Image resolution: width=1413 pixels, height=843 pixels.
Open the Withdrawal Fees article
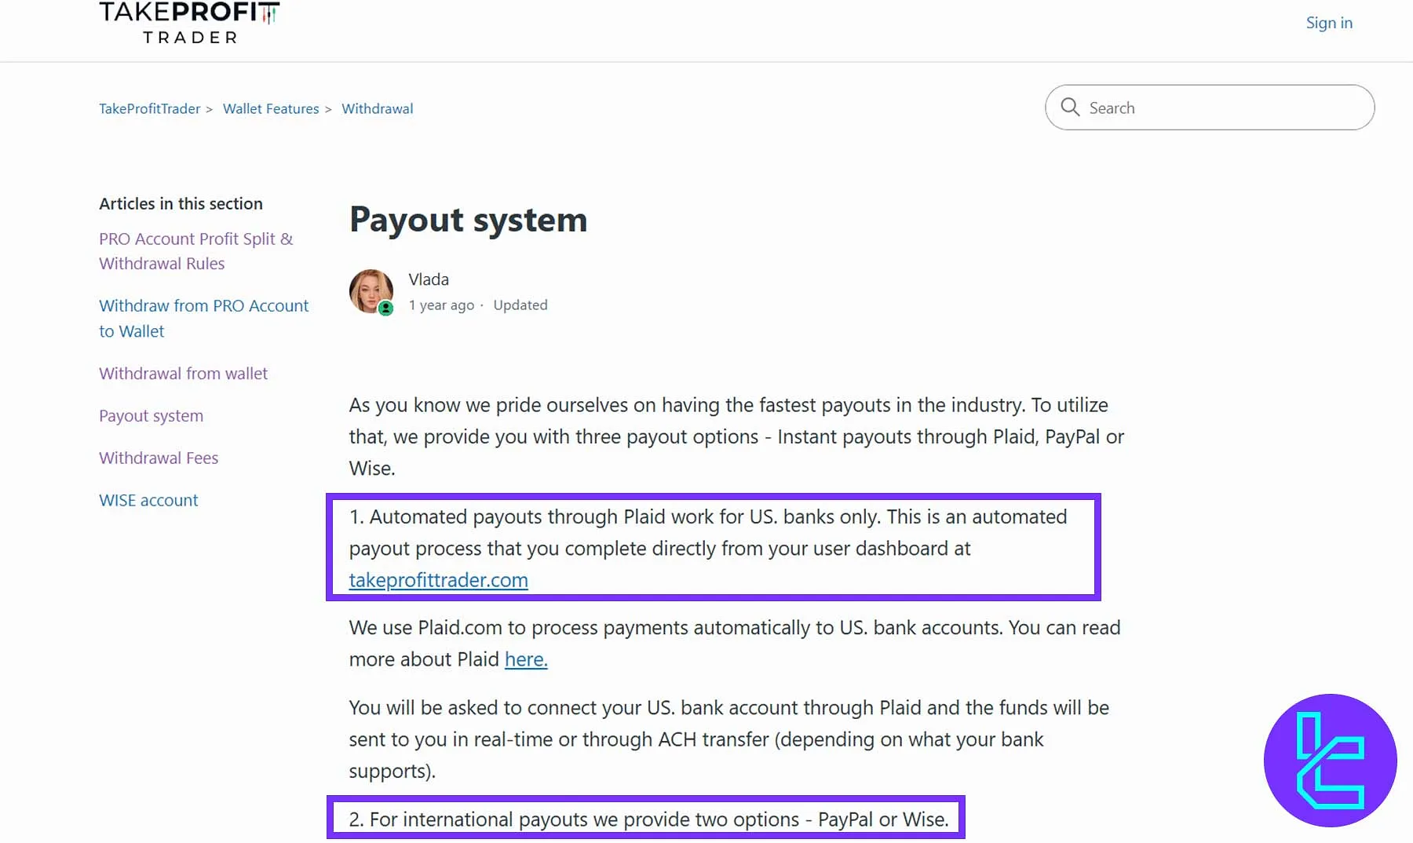point(159,458)
